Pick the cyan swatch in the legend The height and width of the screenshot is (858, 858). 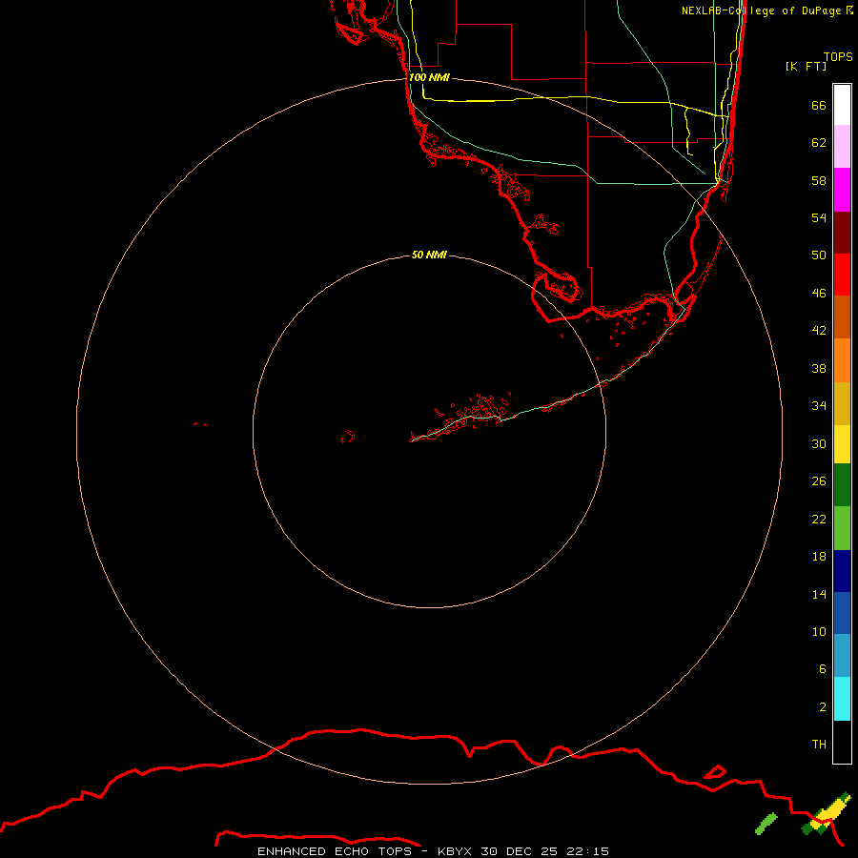pyautogui.click(x=842, y=698)
